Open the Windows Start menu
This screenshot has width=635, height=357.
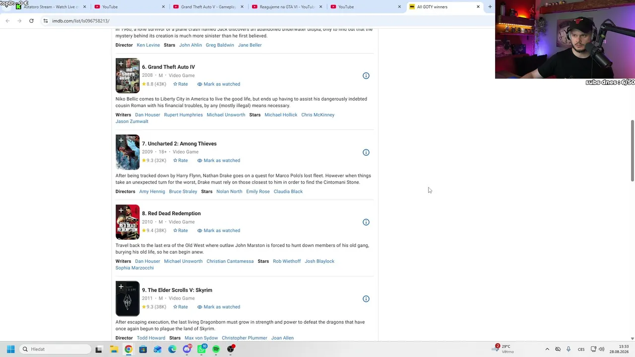[10, 349]
